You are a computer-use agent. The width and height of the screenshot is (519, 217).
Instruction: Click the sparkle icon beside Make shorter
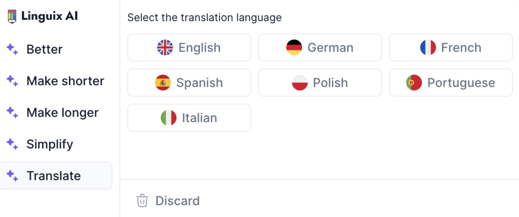point(12,81)
